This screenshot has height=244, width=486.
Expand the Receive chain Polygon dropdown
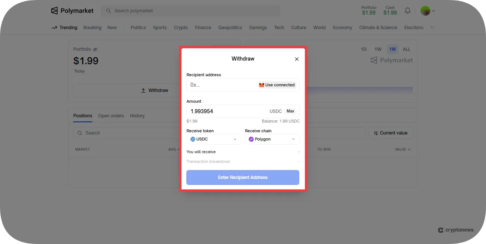pyautogui.click(x=272, y=139)
